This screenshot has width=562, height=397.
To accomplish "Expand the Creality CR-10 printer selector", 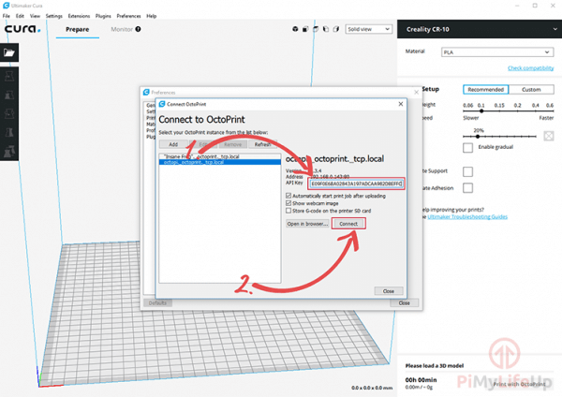I will click(480, 29).
